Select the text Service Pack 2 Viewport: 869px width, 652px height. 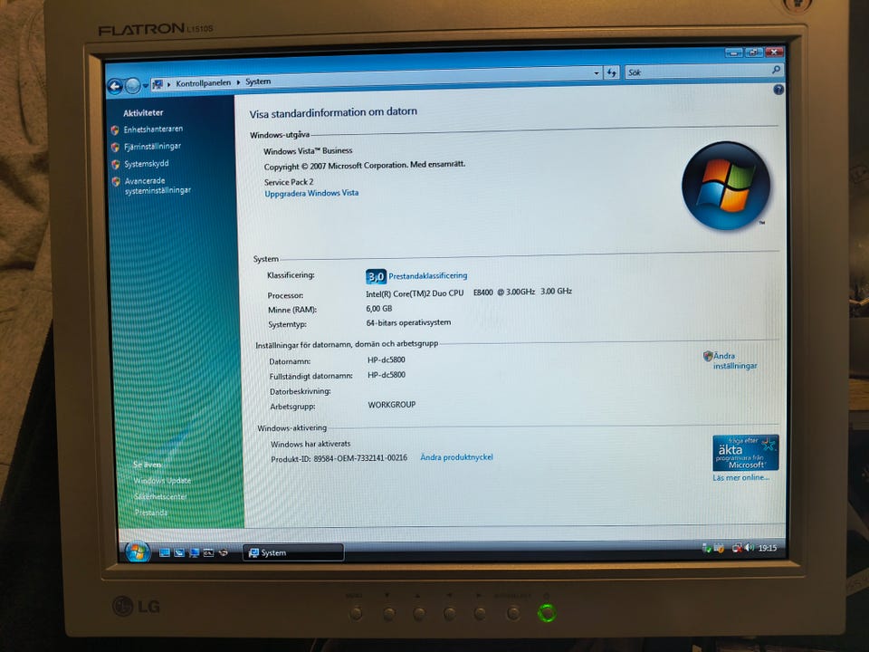289,182
